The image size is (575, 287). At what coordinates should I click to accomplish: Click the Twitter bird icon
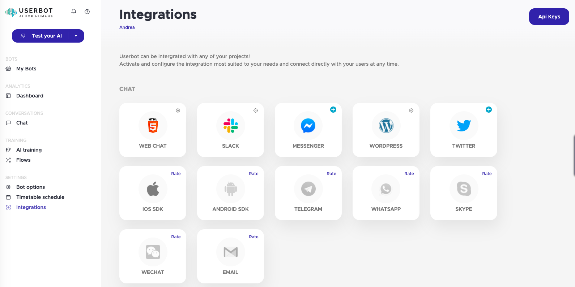pyautogui.click(x=464, y=126)
